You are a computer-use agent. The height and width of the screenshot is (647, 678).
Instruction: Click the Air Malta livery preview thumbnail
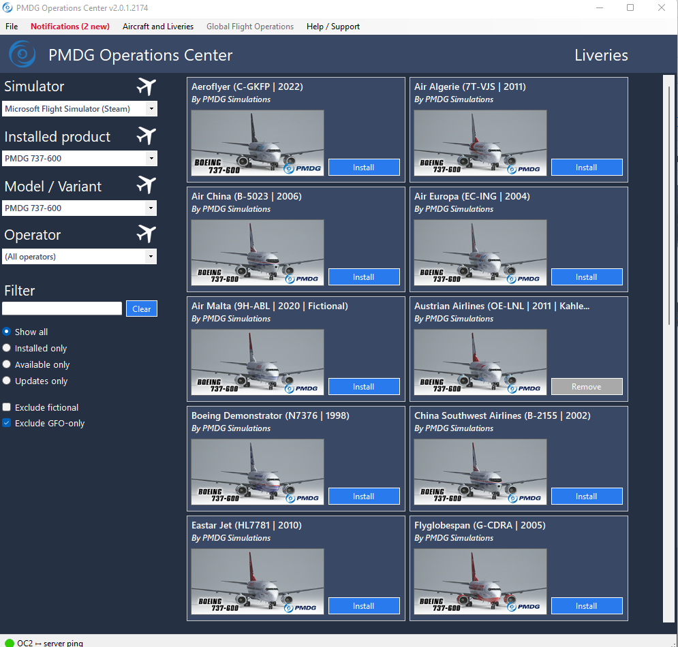click(x=258, y=362)
